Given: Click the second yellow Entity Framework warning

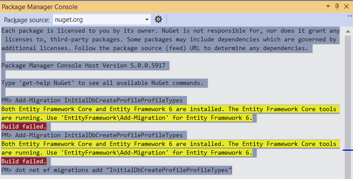Looking at the screenshot, I should [168, 148].
